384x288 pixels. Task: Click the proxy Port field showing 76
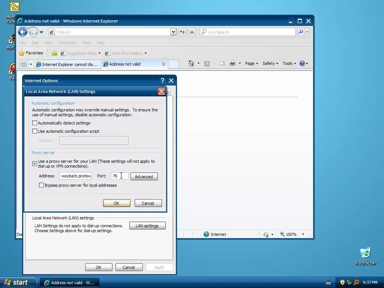coord(120,176)
